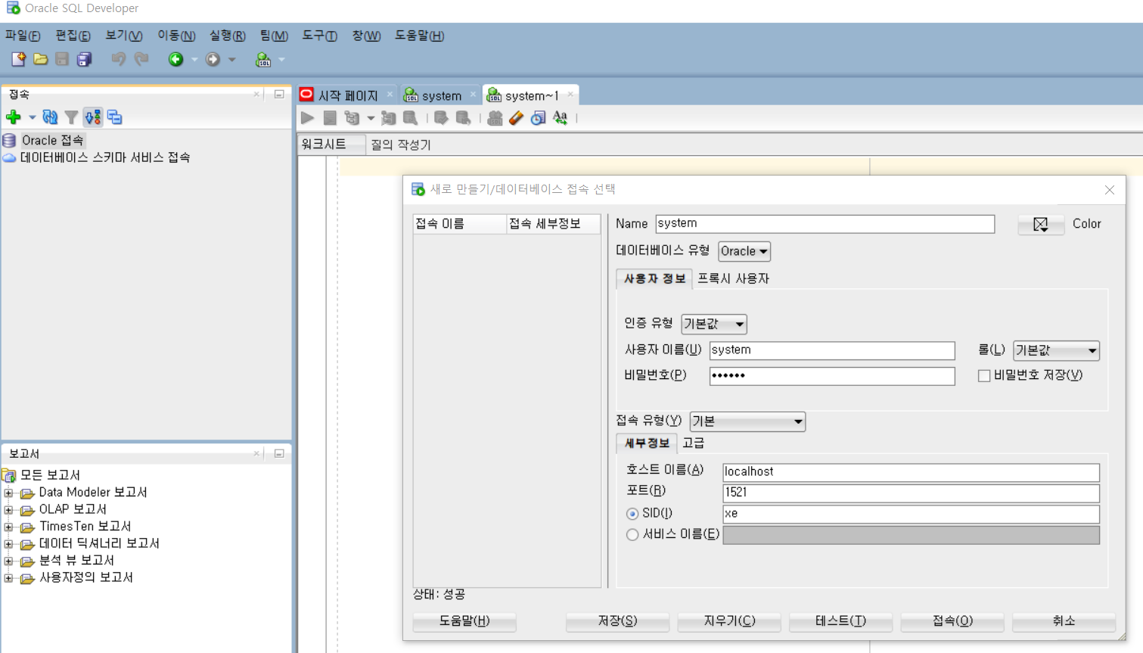
Task: Click the New file toolbar icon
Action: (18, 59)
